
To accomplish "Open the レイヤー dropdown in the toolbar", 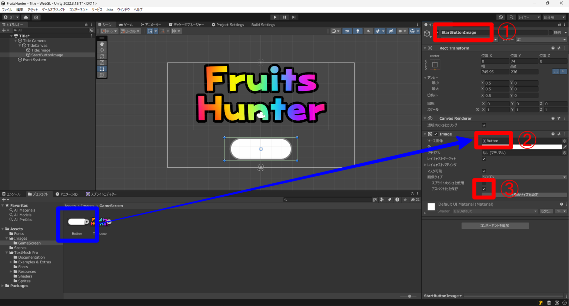I will [x=529, y=17].
